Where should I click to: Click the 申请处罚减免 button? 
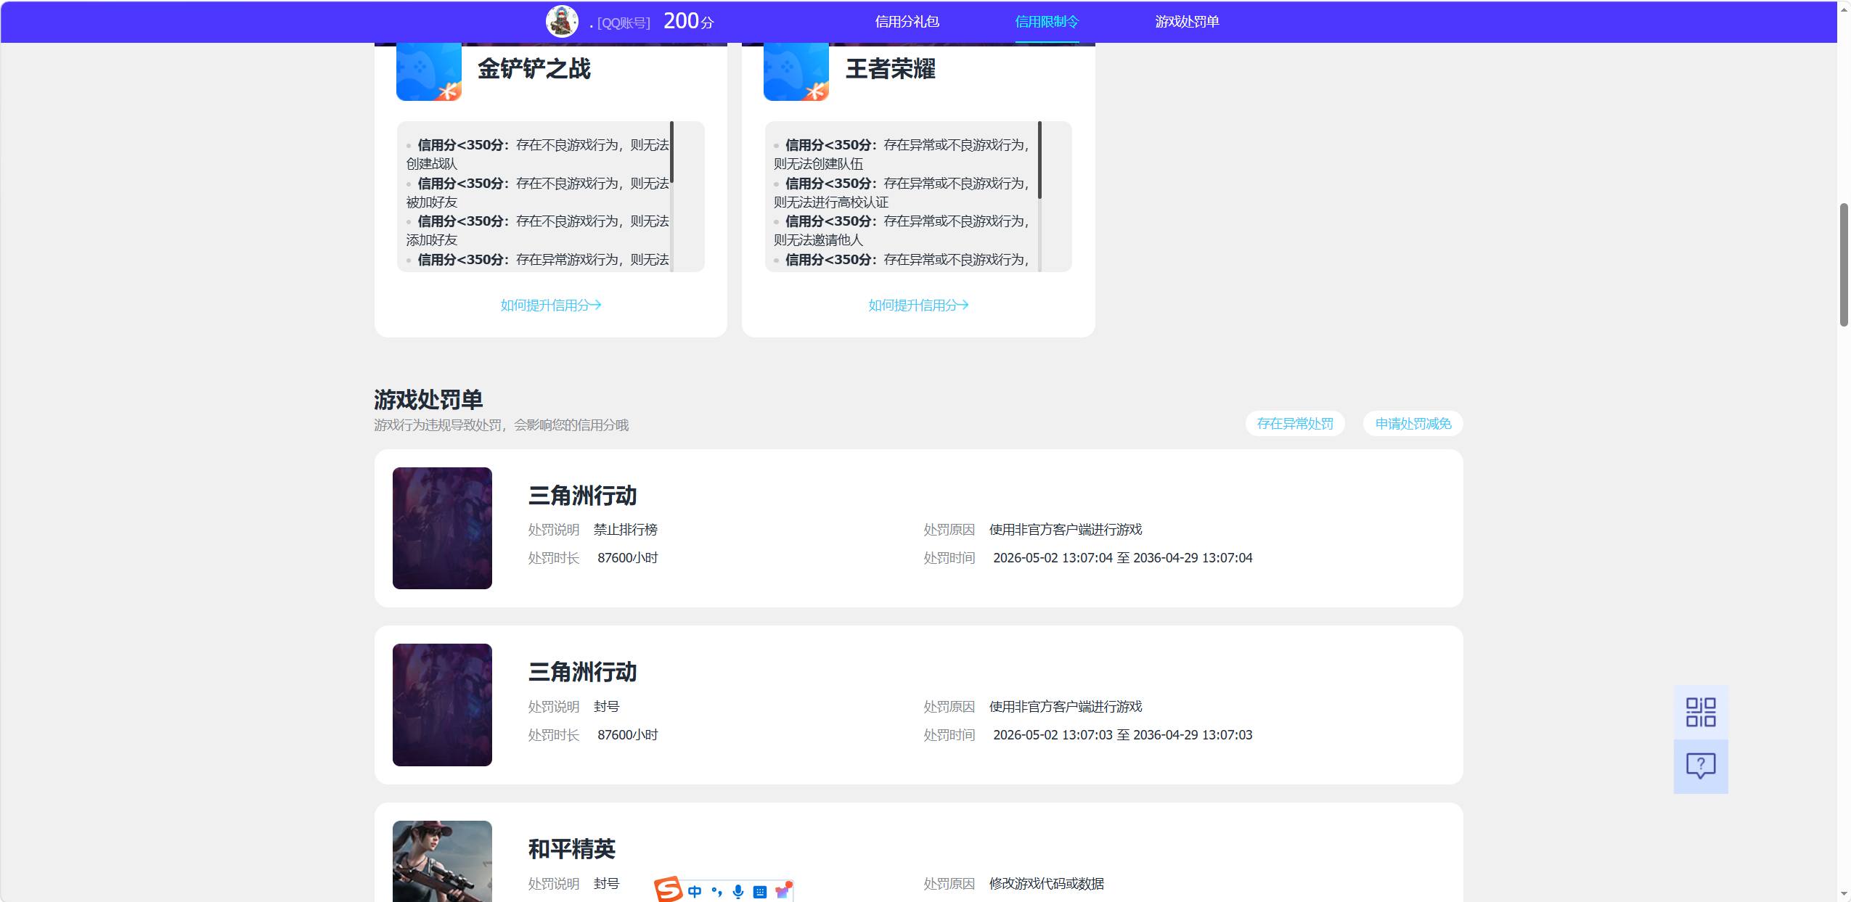point(1413,424)
